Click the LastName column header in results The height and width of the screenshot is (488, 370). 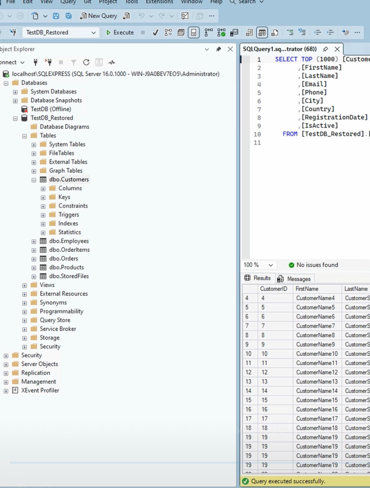[x=356, y=289]
